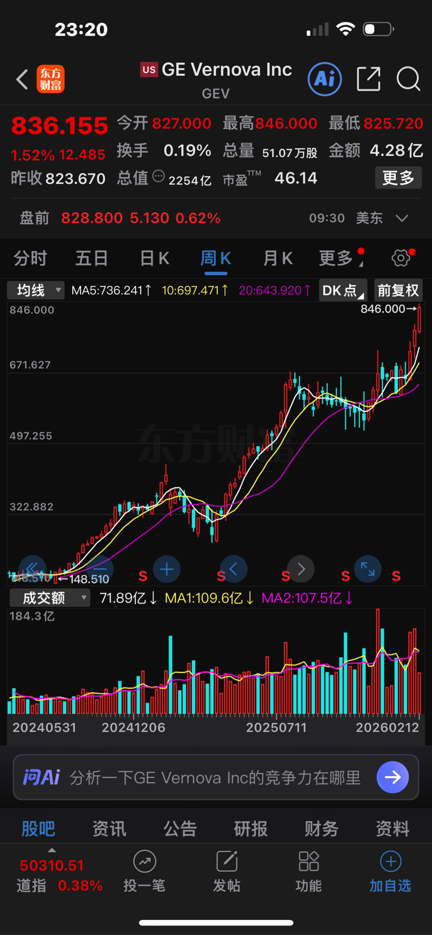Open the 成交额 indicator dropdown

(x=49, y=598)
